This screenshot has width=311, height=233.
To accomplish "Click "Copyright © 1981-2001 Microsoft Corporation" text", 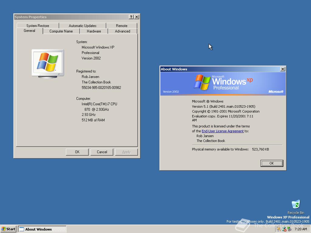I will tap(226, 111).
